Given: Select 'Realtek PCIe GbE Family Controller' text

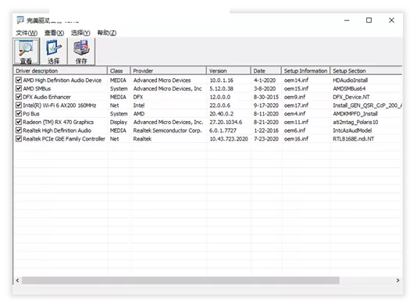Looking at the screenshot, I should (x=64, y=139).
